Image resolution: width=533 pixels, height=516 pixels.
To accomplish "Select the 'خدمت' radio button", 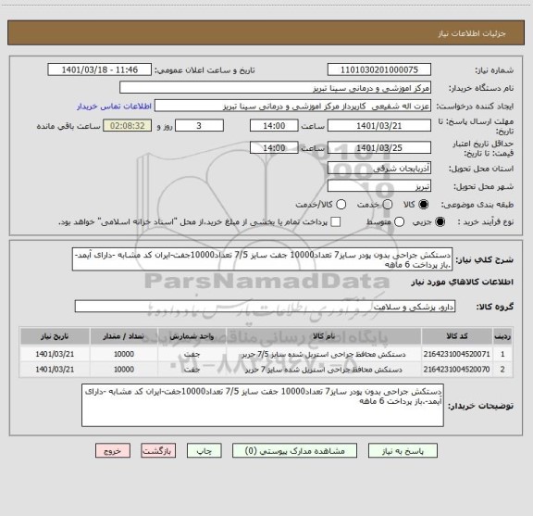I will (388, 205).
